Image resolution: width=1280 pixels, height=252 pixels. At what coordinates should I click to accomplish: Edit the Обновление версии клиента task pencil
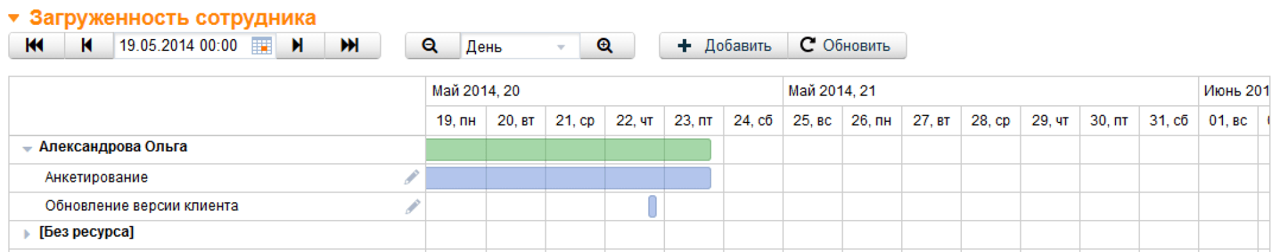click(413, 206)
